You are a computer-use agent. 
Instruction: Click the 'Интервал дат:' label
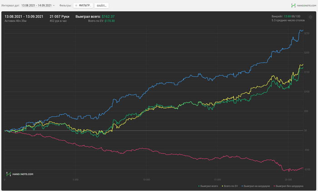[10, 5]
